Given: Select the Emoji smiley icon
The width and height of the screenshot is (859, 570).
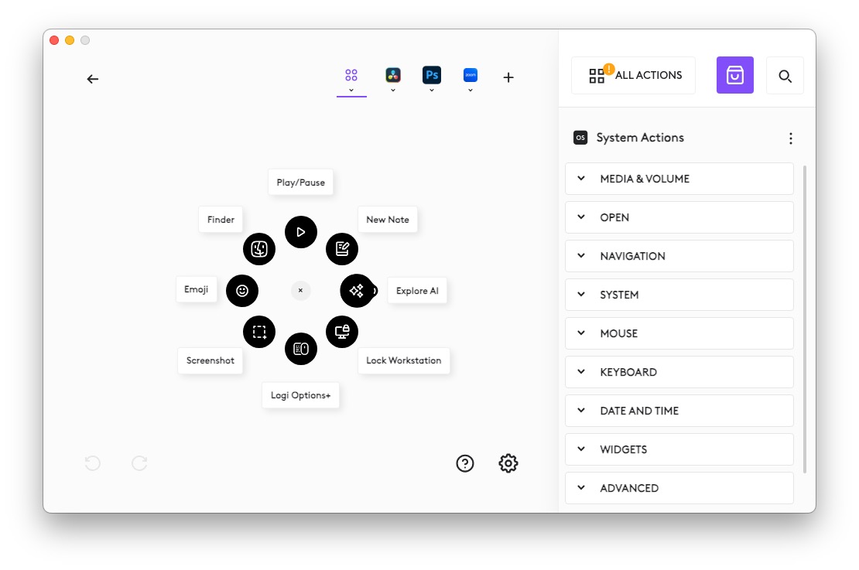Looking at the screenshot, I should (242, 291).
